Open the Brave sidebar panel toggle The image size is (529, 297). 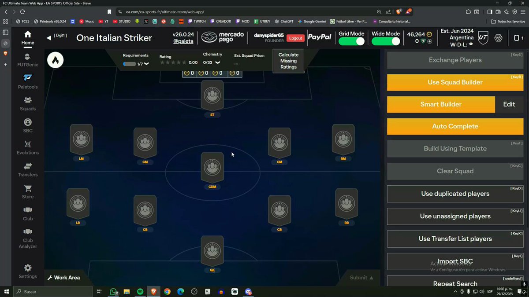(x=490, y=12)
